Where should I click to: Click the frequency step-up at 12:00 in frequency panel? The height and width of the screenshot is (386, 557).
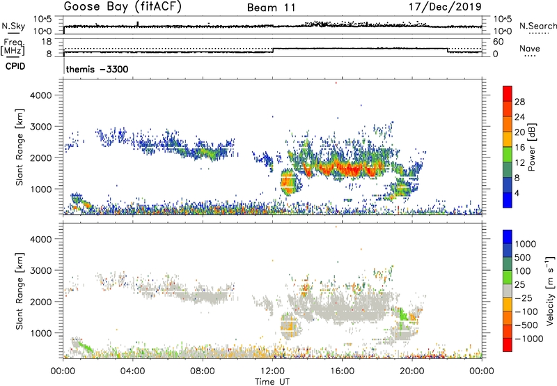(273, 50)
